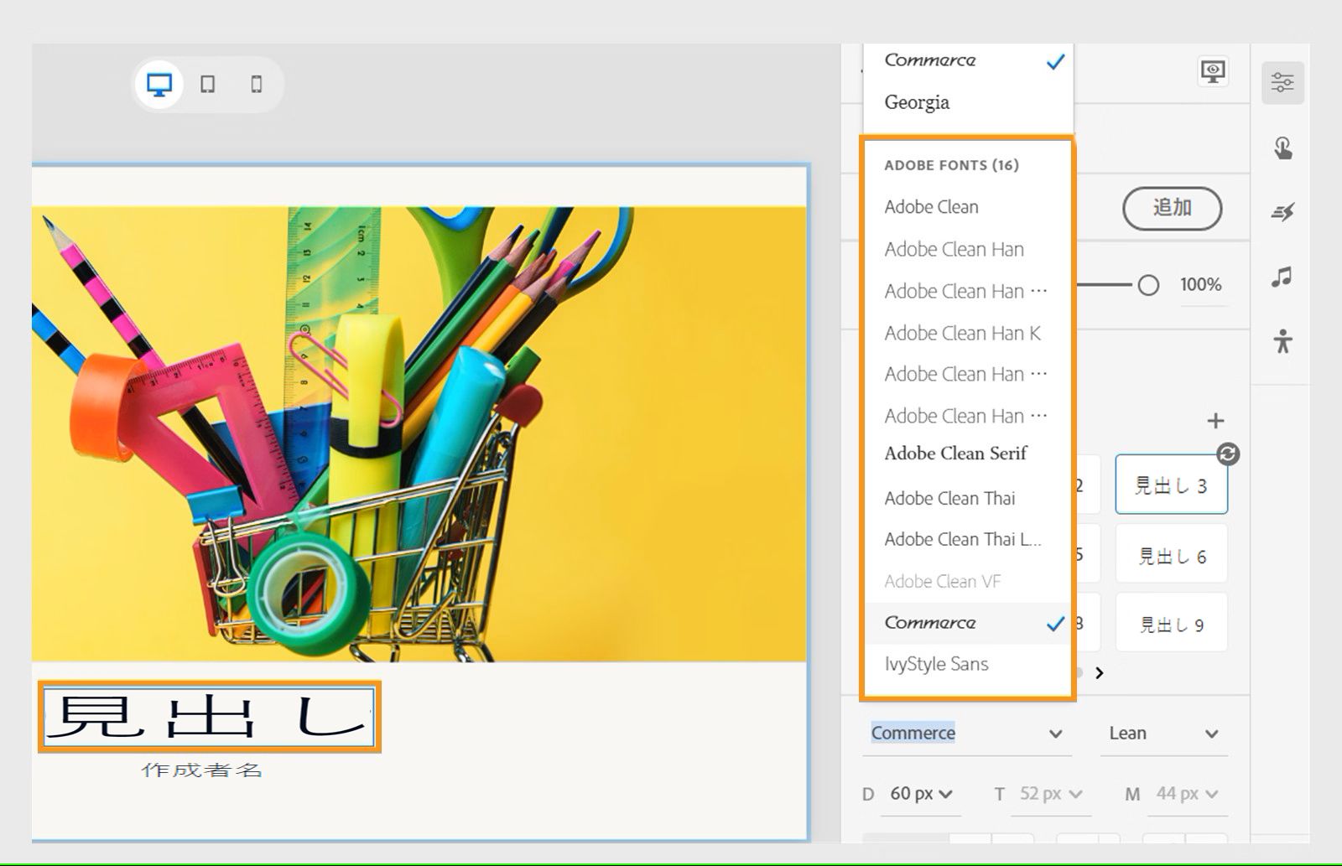Select the 見出し 9 text style
The height and width of the screenshot is (866, 1342).
click(x=1171, y=623)
